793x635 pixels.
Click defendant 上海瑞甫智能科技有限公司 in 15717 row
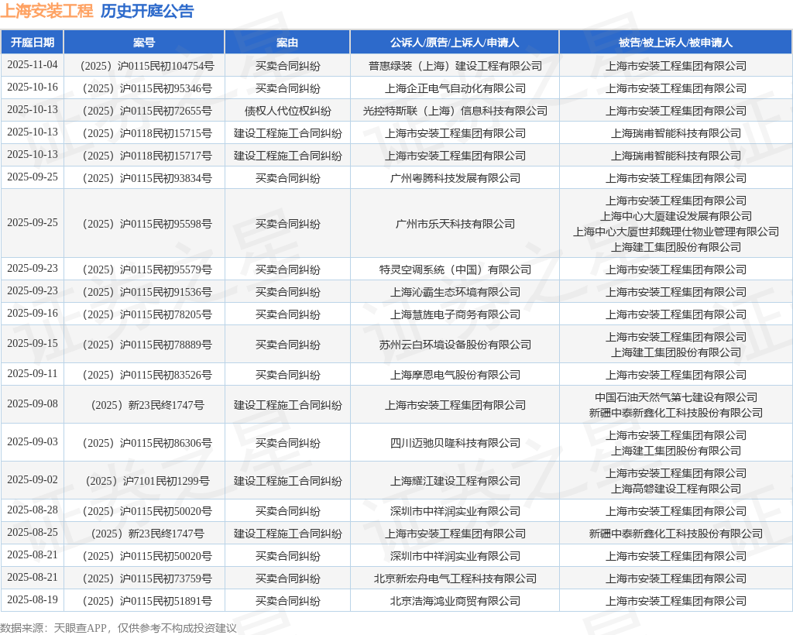point(675,156)
